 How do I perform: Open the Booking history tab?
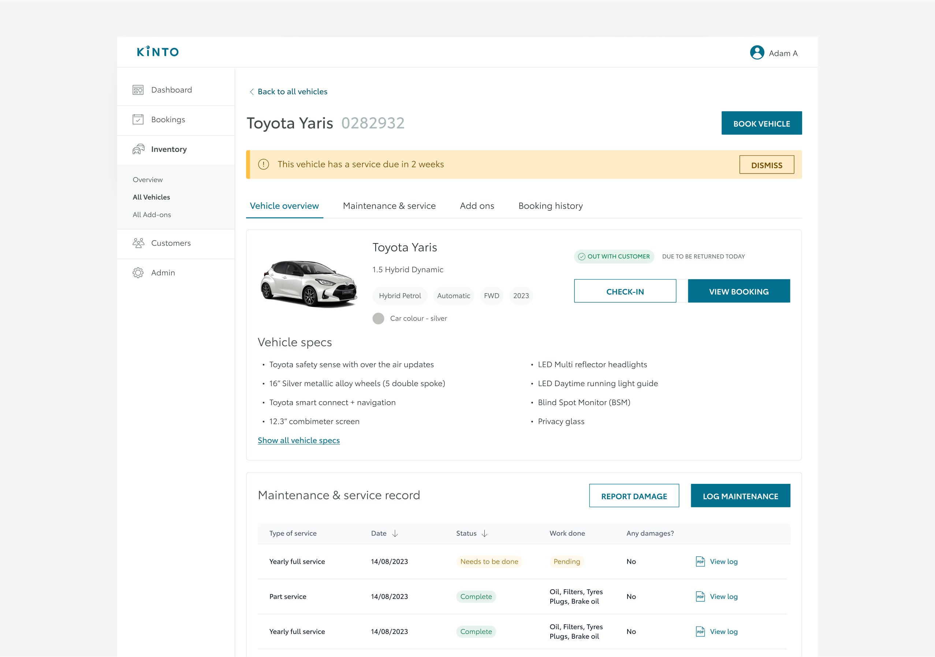(550, 206)
